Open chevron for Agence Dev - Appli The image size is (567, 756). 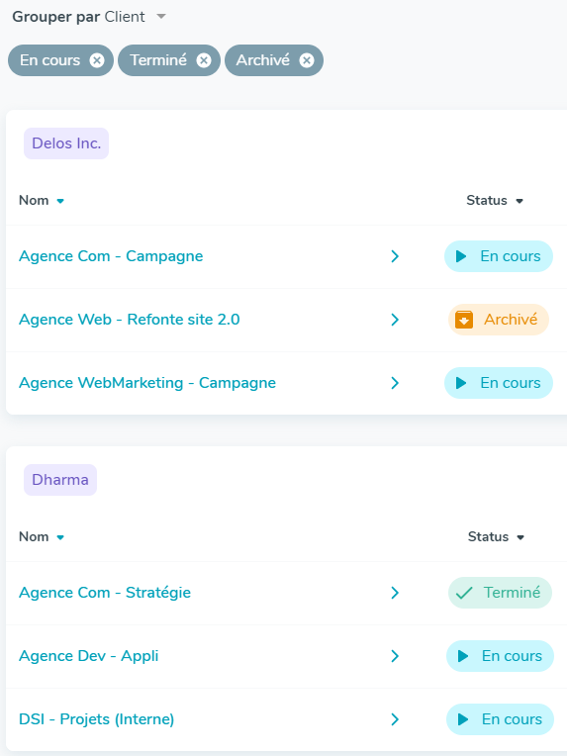click(x=395, y=656)
